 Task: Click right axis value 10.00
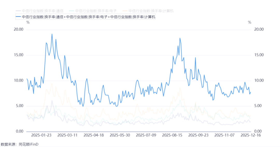pyautogui.click(x=259, y=81)
